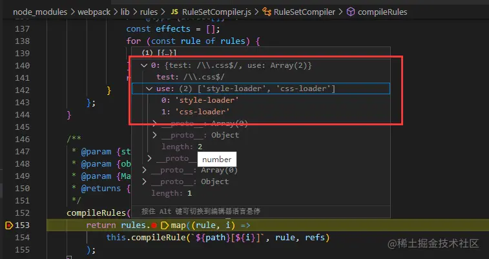Click line number 154 in gutter
The width and height of the screenshot is (489, 259).
(x=22, y=238)
